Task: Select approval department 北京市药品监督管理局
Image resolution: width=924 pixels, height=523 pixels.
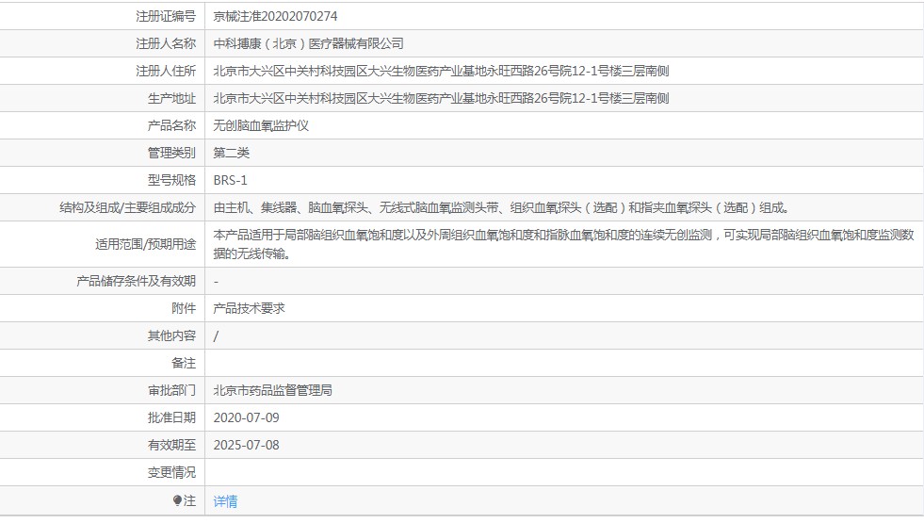Action: 272,390
